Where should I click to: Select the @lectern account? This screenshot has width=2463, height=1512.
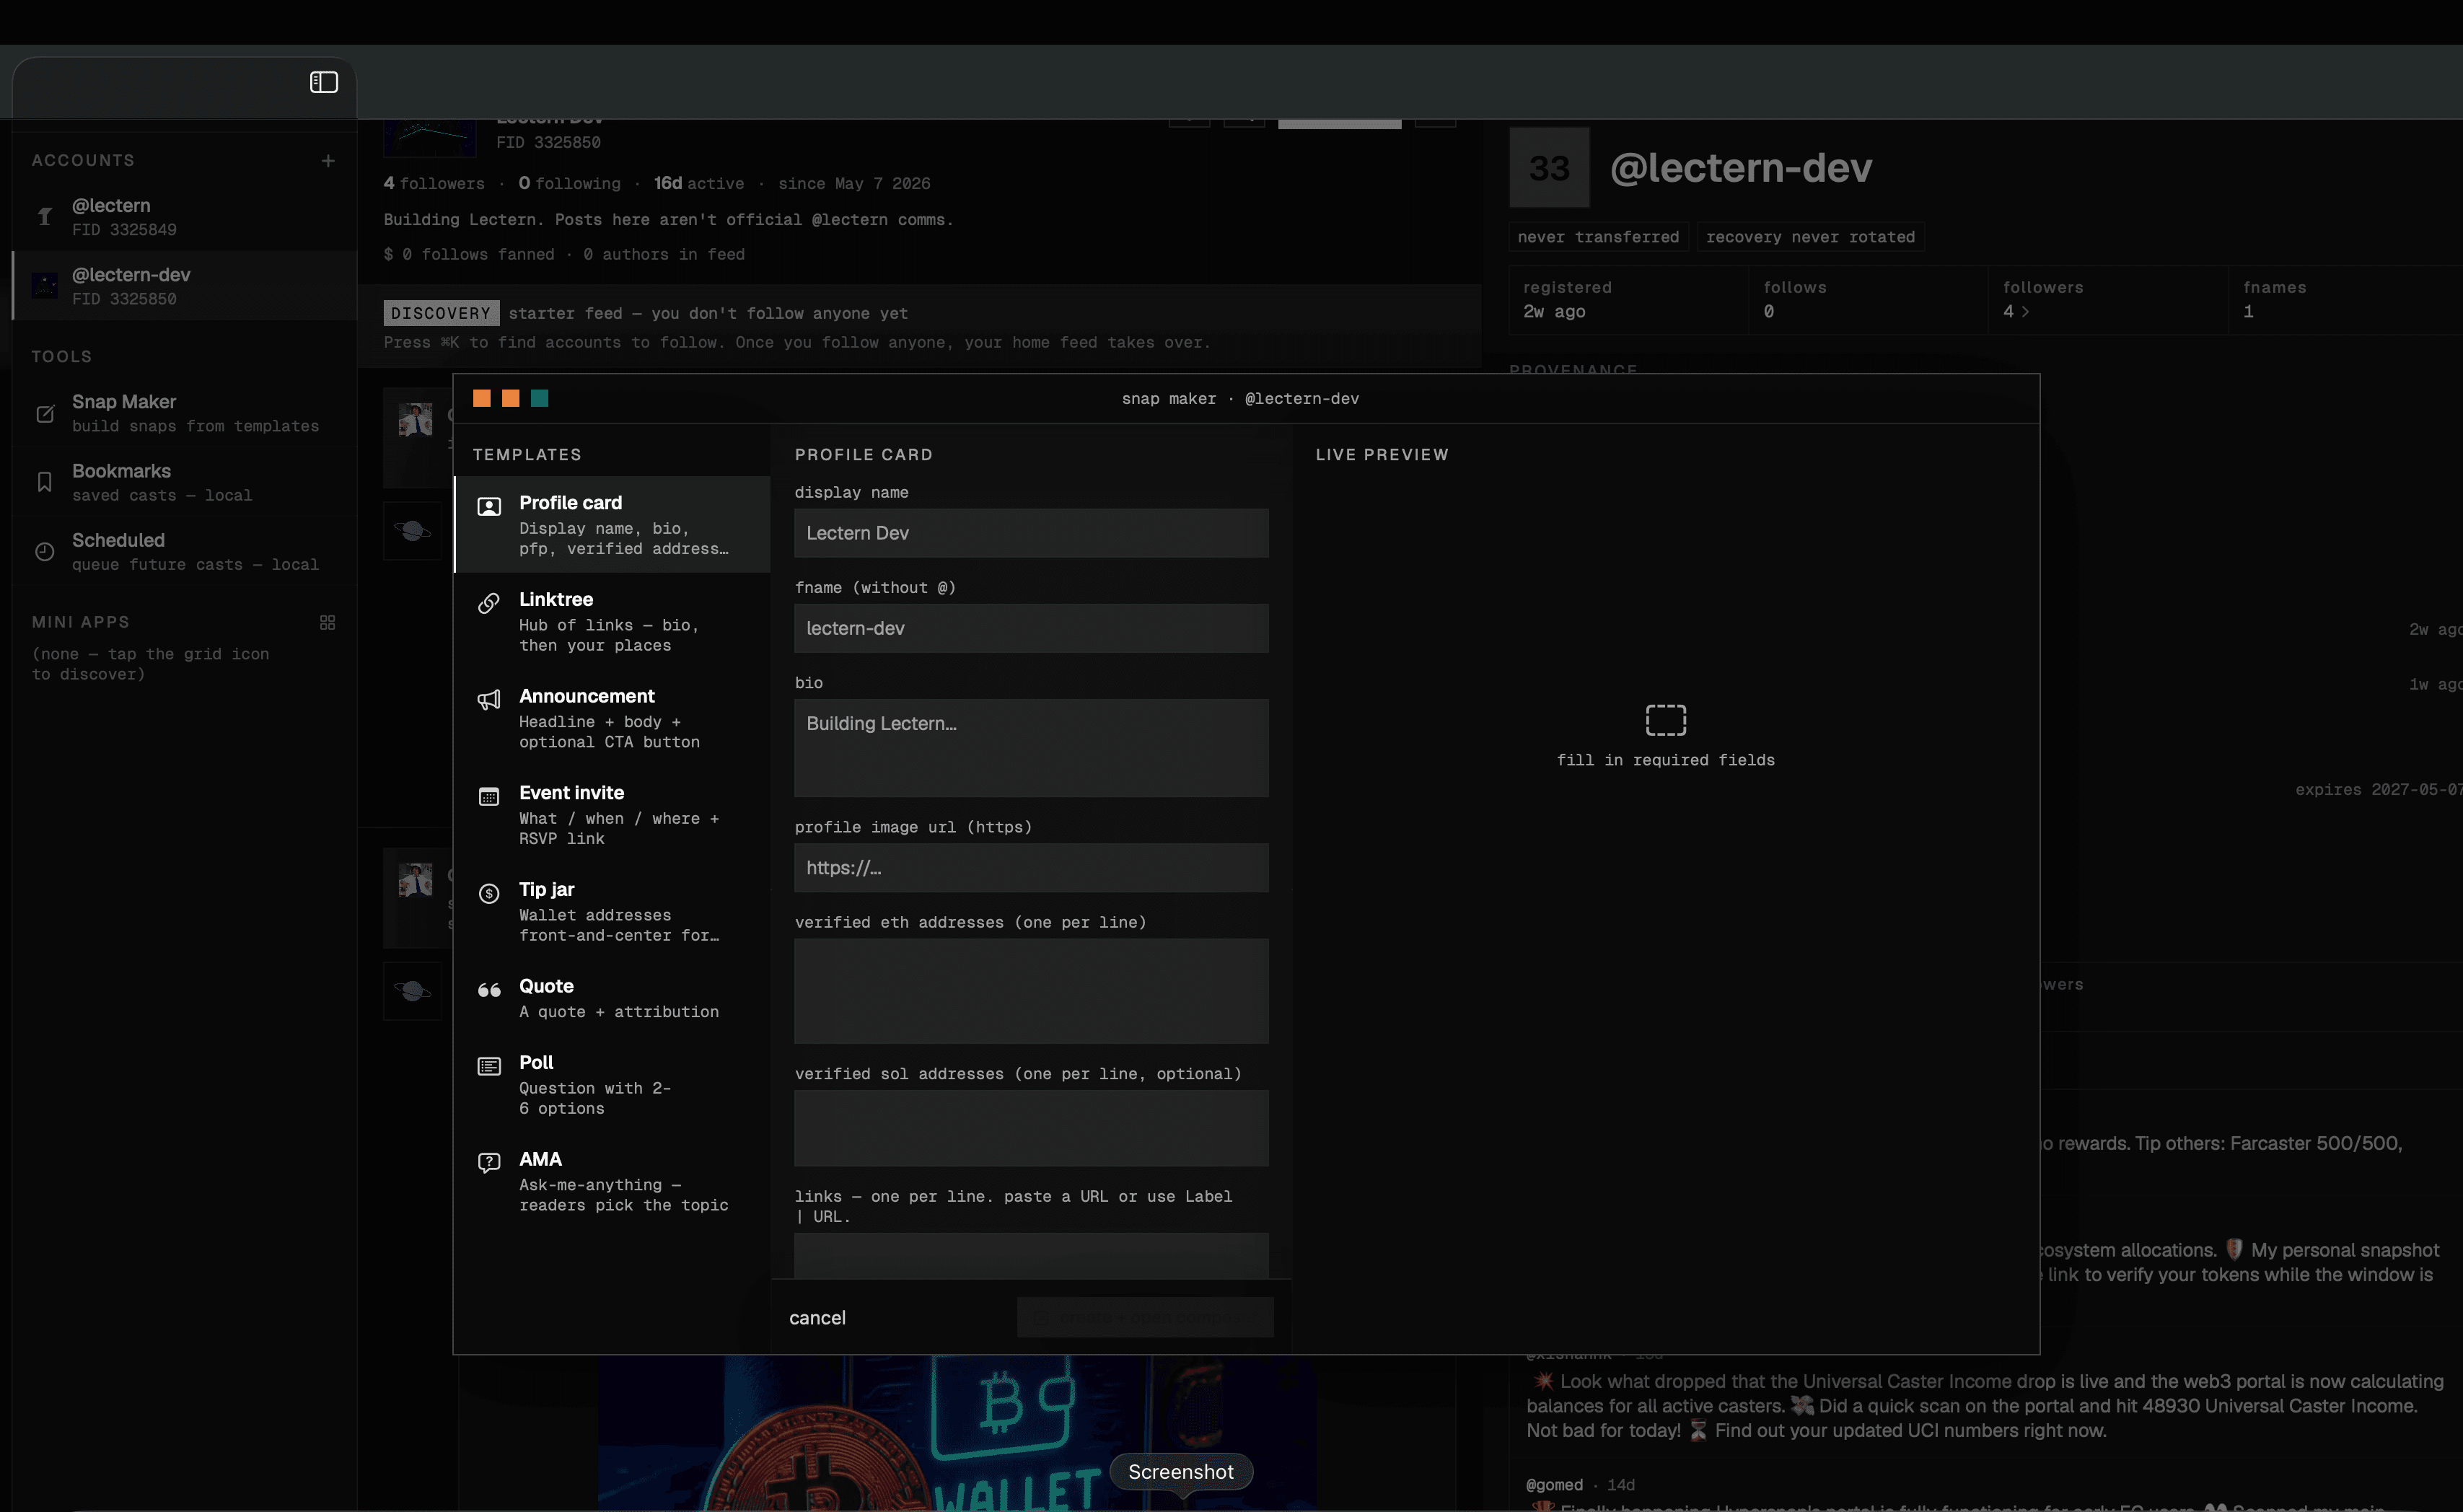pos(185,216)
